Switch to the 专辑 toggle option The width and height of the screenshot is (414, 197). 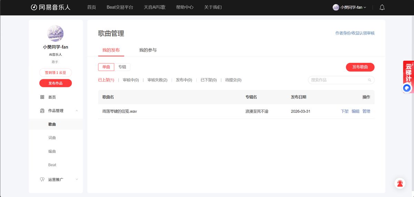(x=122, y=67)
